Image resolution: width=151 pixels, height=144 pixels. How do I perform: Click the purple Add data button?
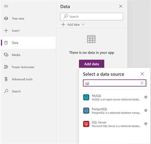pos(91,64)
